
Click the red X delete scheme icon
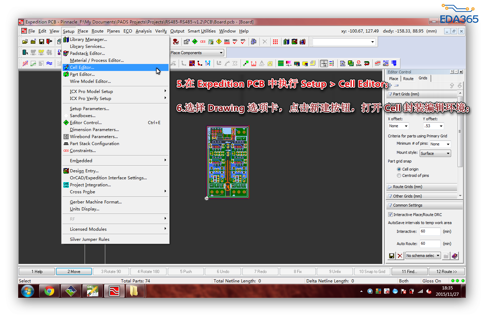click(x=400, y=256)
